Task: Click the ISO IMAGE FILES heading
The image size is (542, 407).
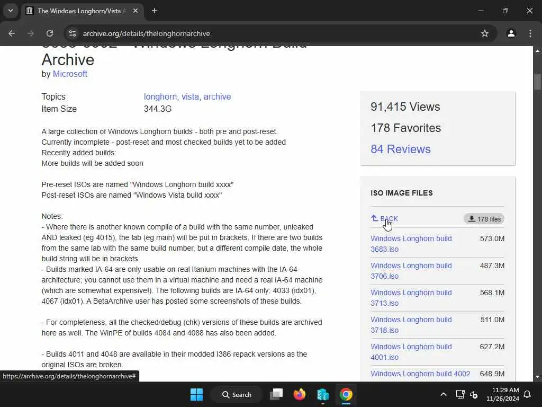Action: tap(402, 193)
